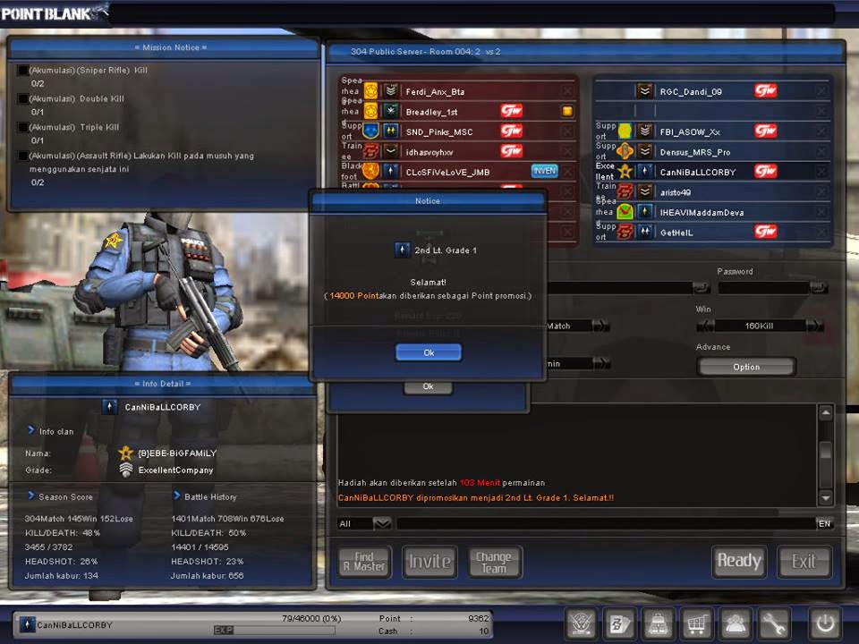Check the Akumulasi Sniper Rifle Kill mission
This screenshot has width=859, height=644.
pyautogui.click(x=22, y=70)
